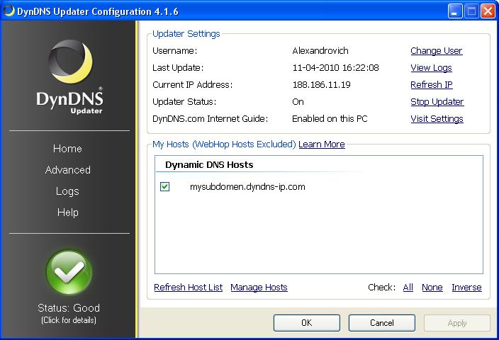Click Learn More about My Hosts
Image resolution: width=499 pixels, height=340 pixels.
click(x=321, y=144)
